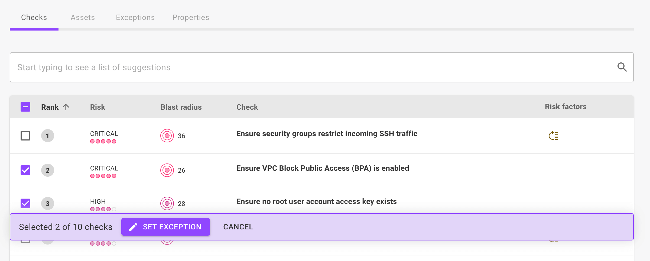Uncheck the VPC Block Public Access row
Image resolution: width=650 pixels, height=261 pixels.
[25, 170]
